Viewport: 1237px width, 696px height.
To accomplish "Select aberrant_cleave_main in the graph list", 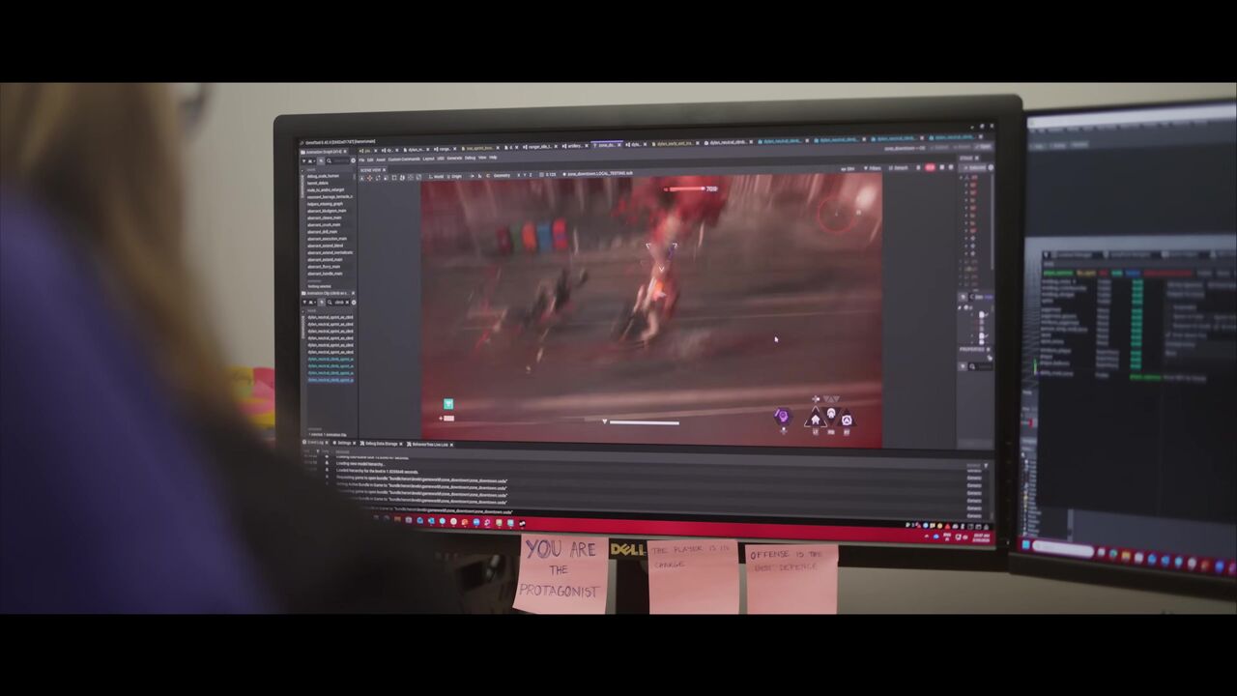I will [x=325, y=217].
